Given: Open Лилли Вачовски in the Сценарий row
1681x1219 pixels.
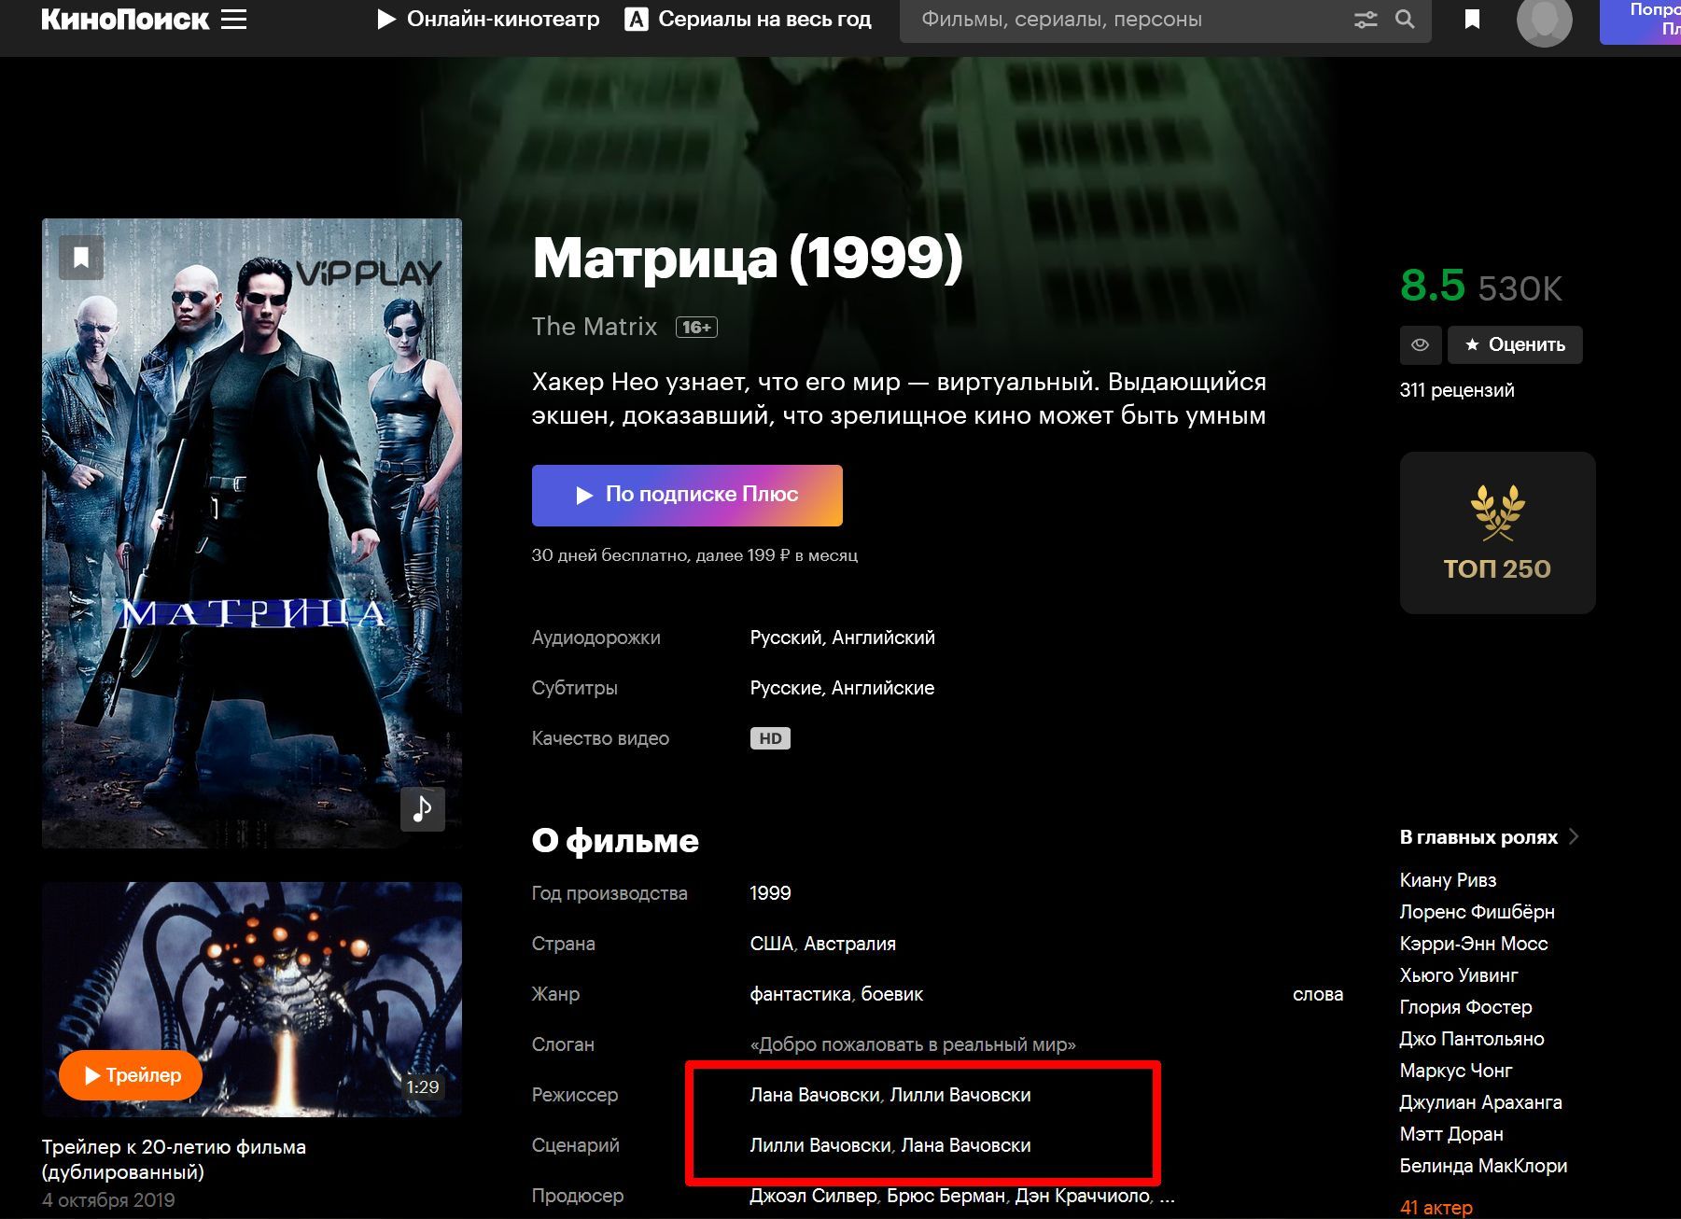Looking at the screenshot, I should tap(819, 1145).
